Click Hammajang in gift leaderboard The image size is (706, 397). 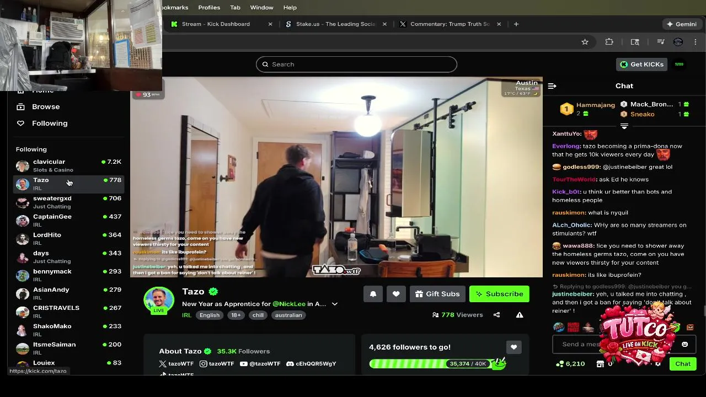595,105
